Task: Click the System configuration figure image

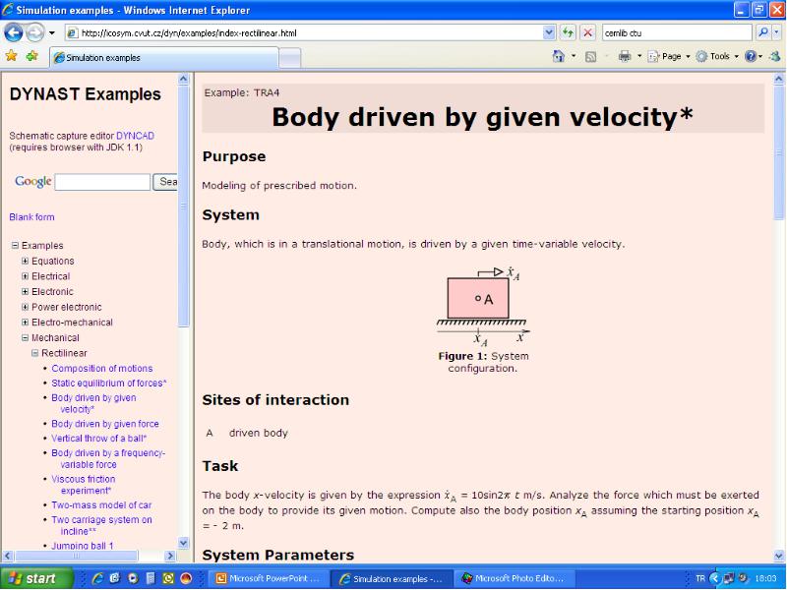Action: [482, 307]
